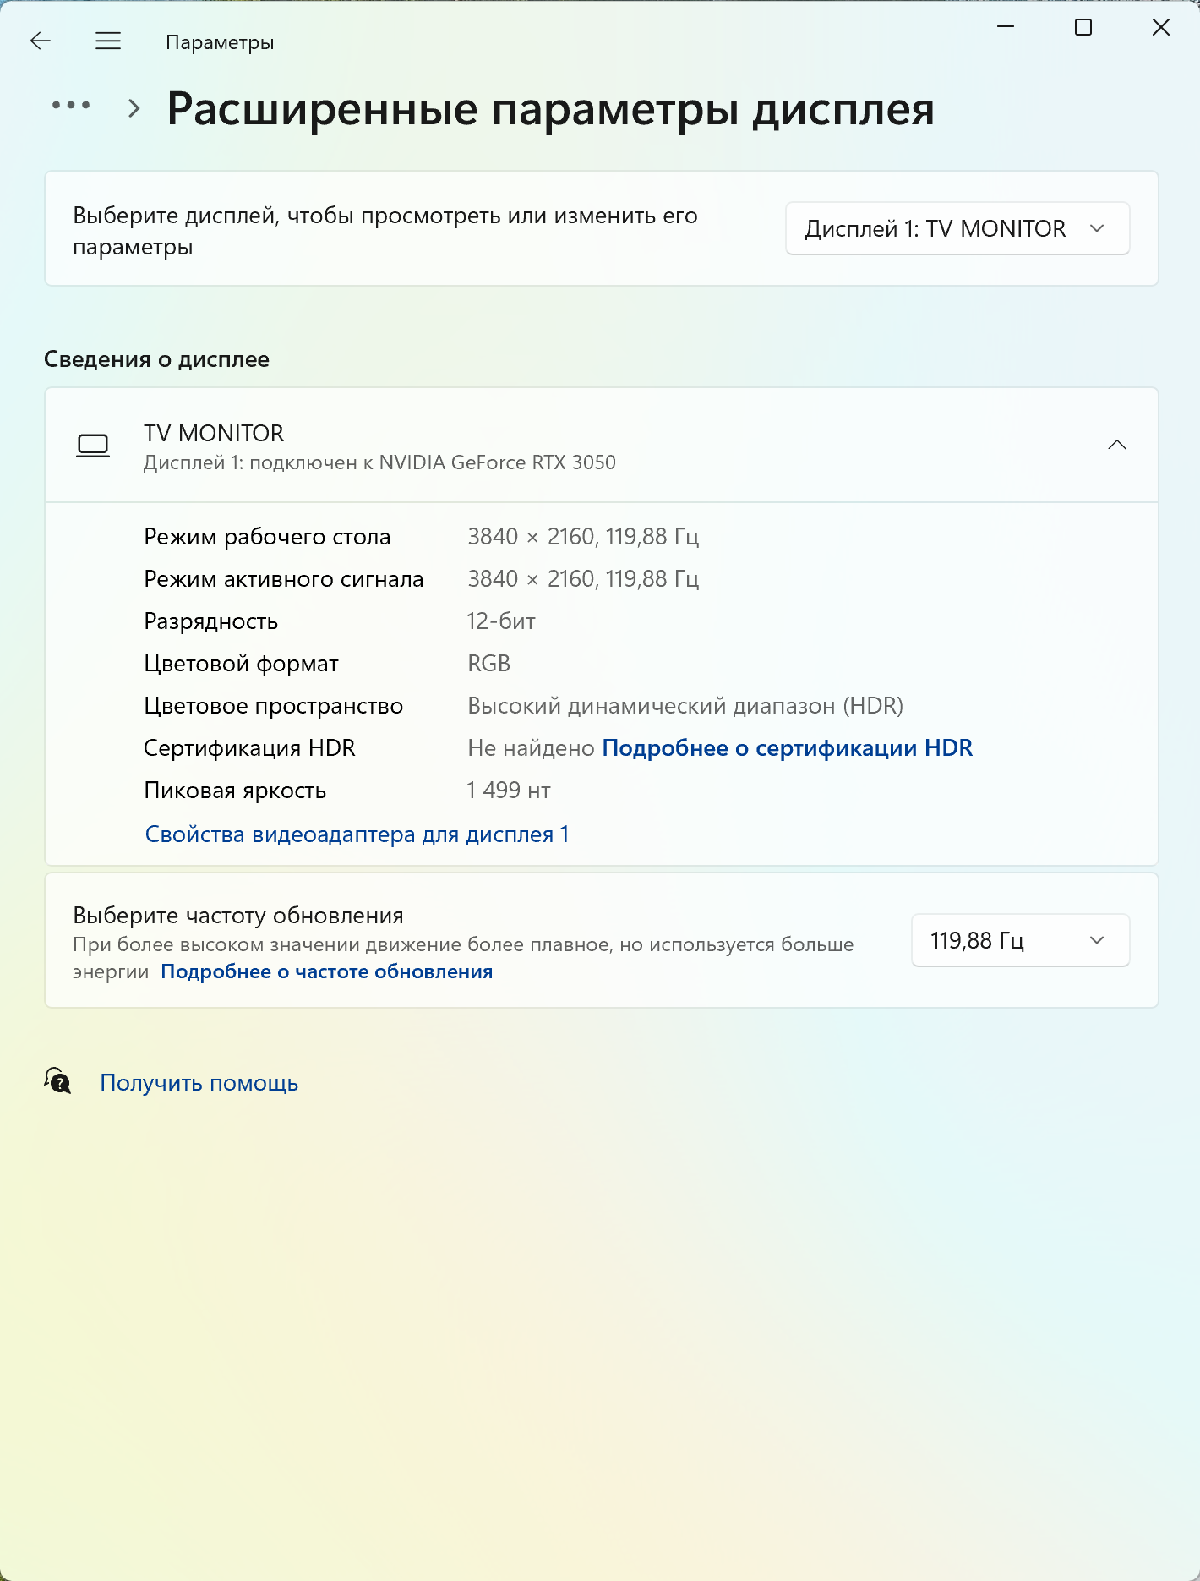Click the TV MONITOR card header text
This screenshot has height=1581, width=1200.
click(214, 434)
